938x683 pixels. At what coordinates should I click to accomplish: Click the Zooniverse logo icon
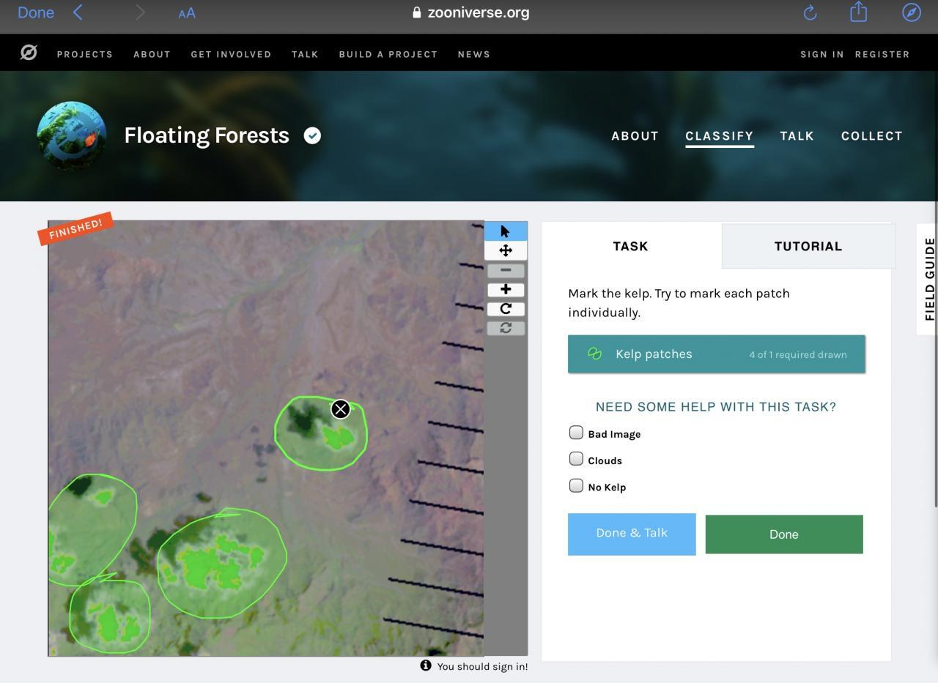click(29, 53)
